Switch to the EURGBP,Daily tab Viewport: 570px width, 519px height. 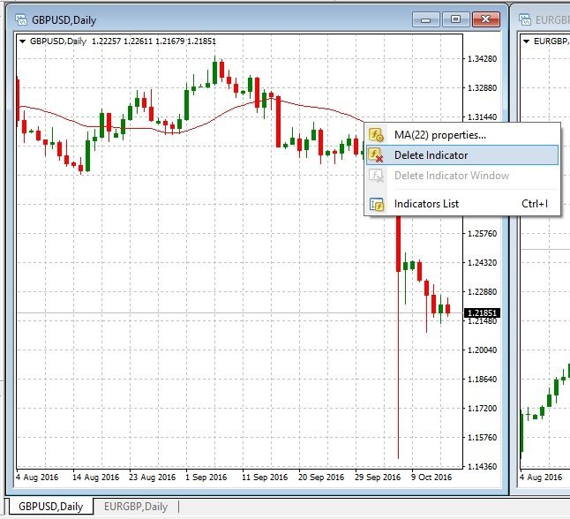click(x=135, y=507)
